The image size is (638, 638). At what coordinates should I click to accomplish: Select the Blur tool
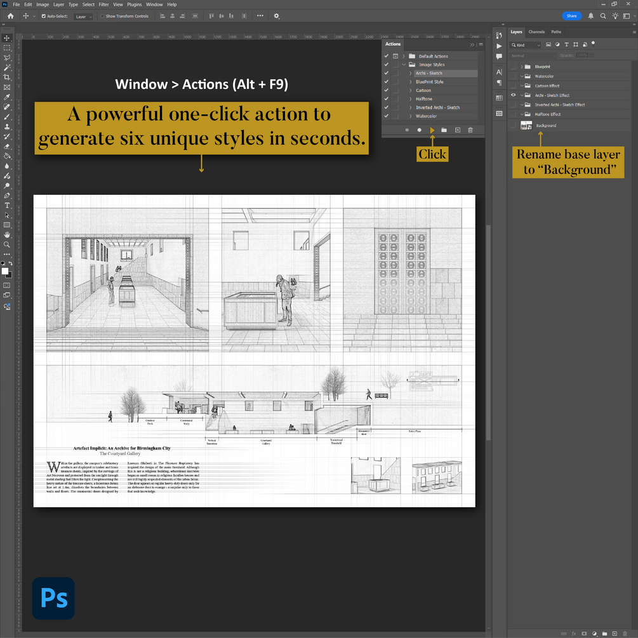7,166
